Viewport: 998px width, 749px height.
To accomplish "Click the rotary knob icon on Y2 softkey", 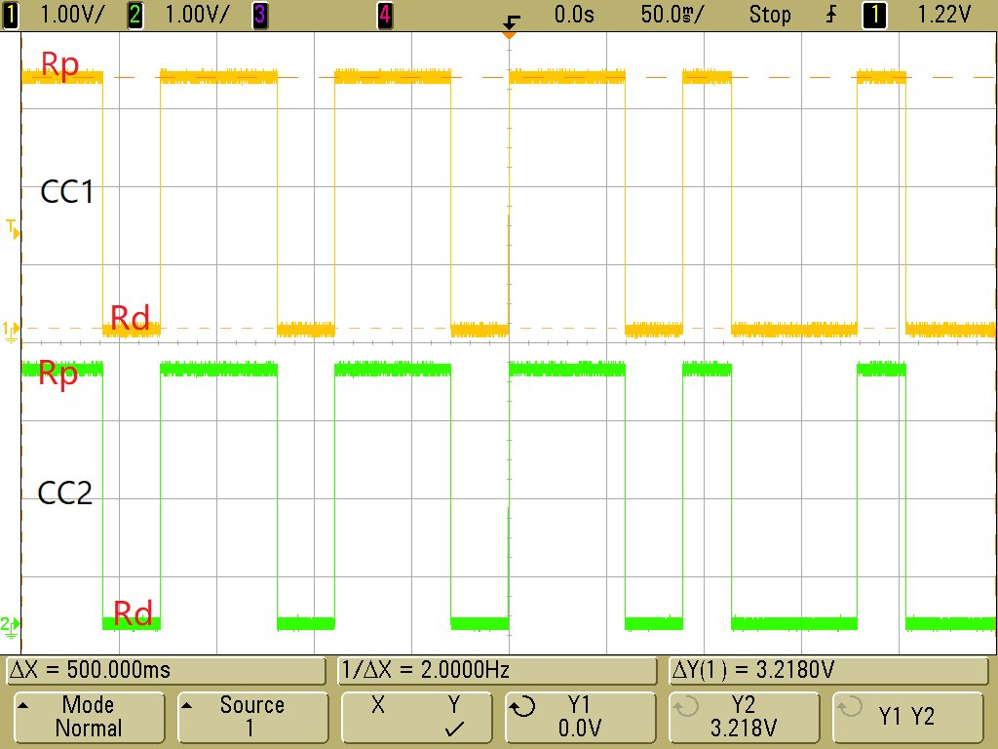I will coord(686,706).
